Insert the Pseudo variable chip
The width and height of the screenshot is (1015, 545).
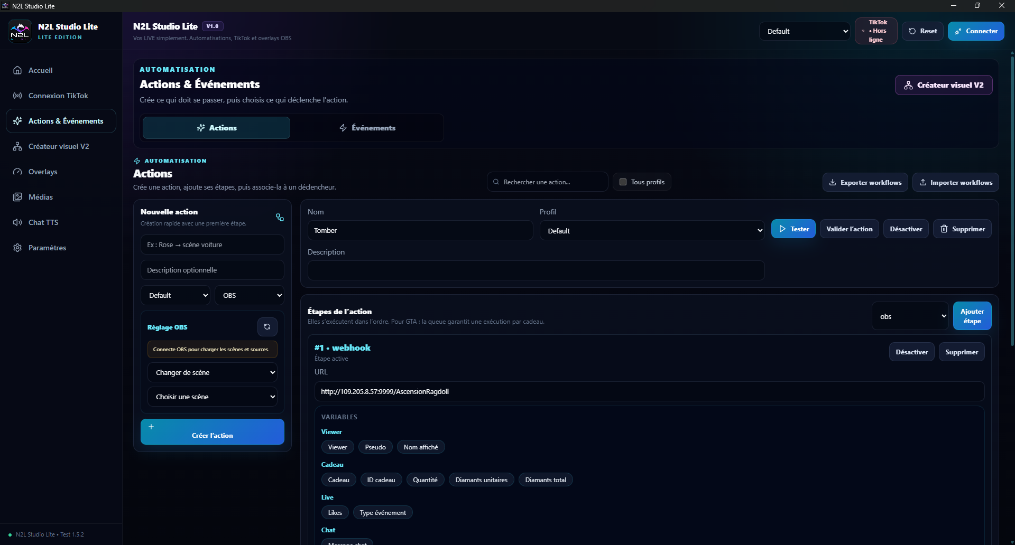[375, 447]
